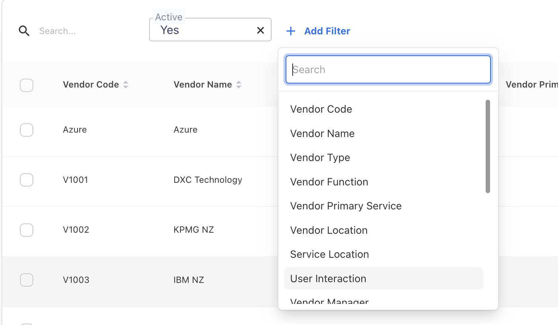This screenshot has height=325, width=558.
Task: Sort by Vendor Name column arrows
Action: [239, 85]
